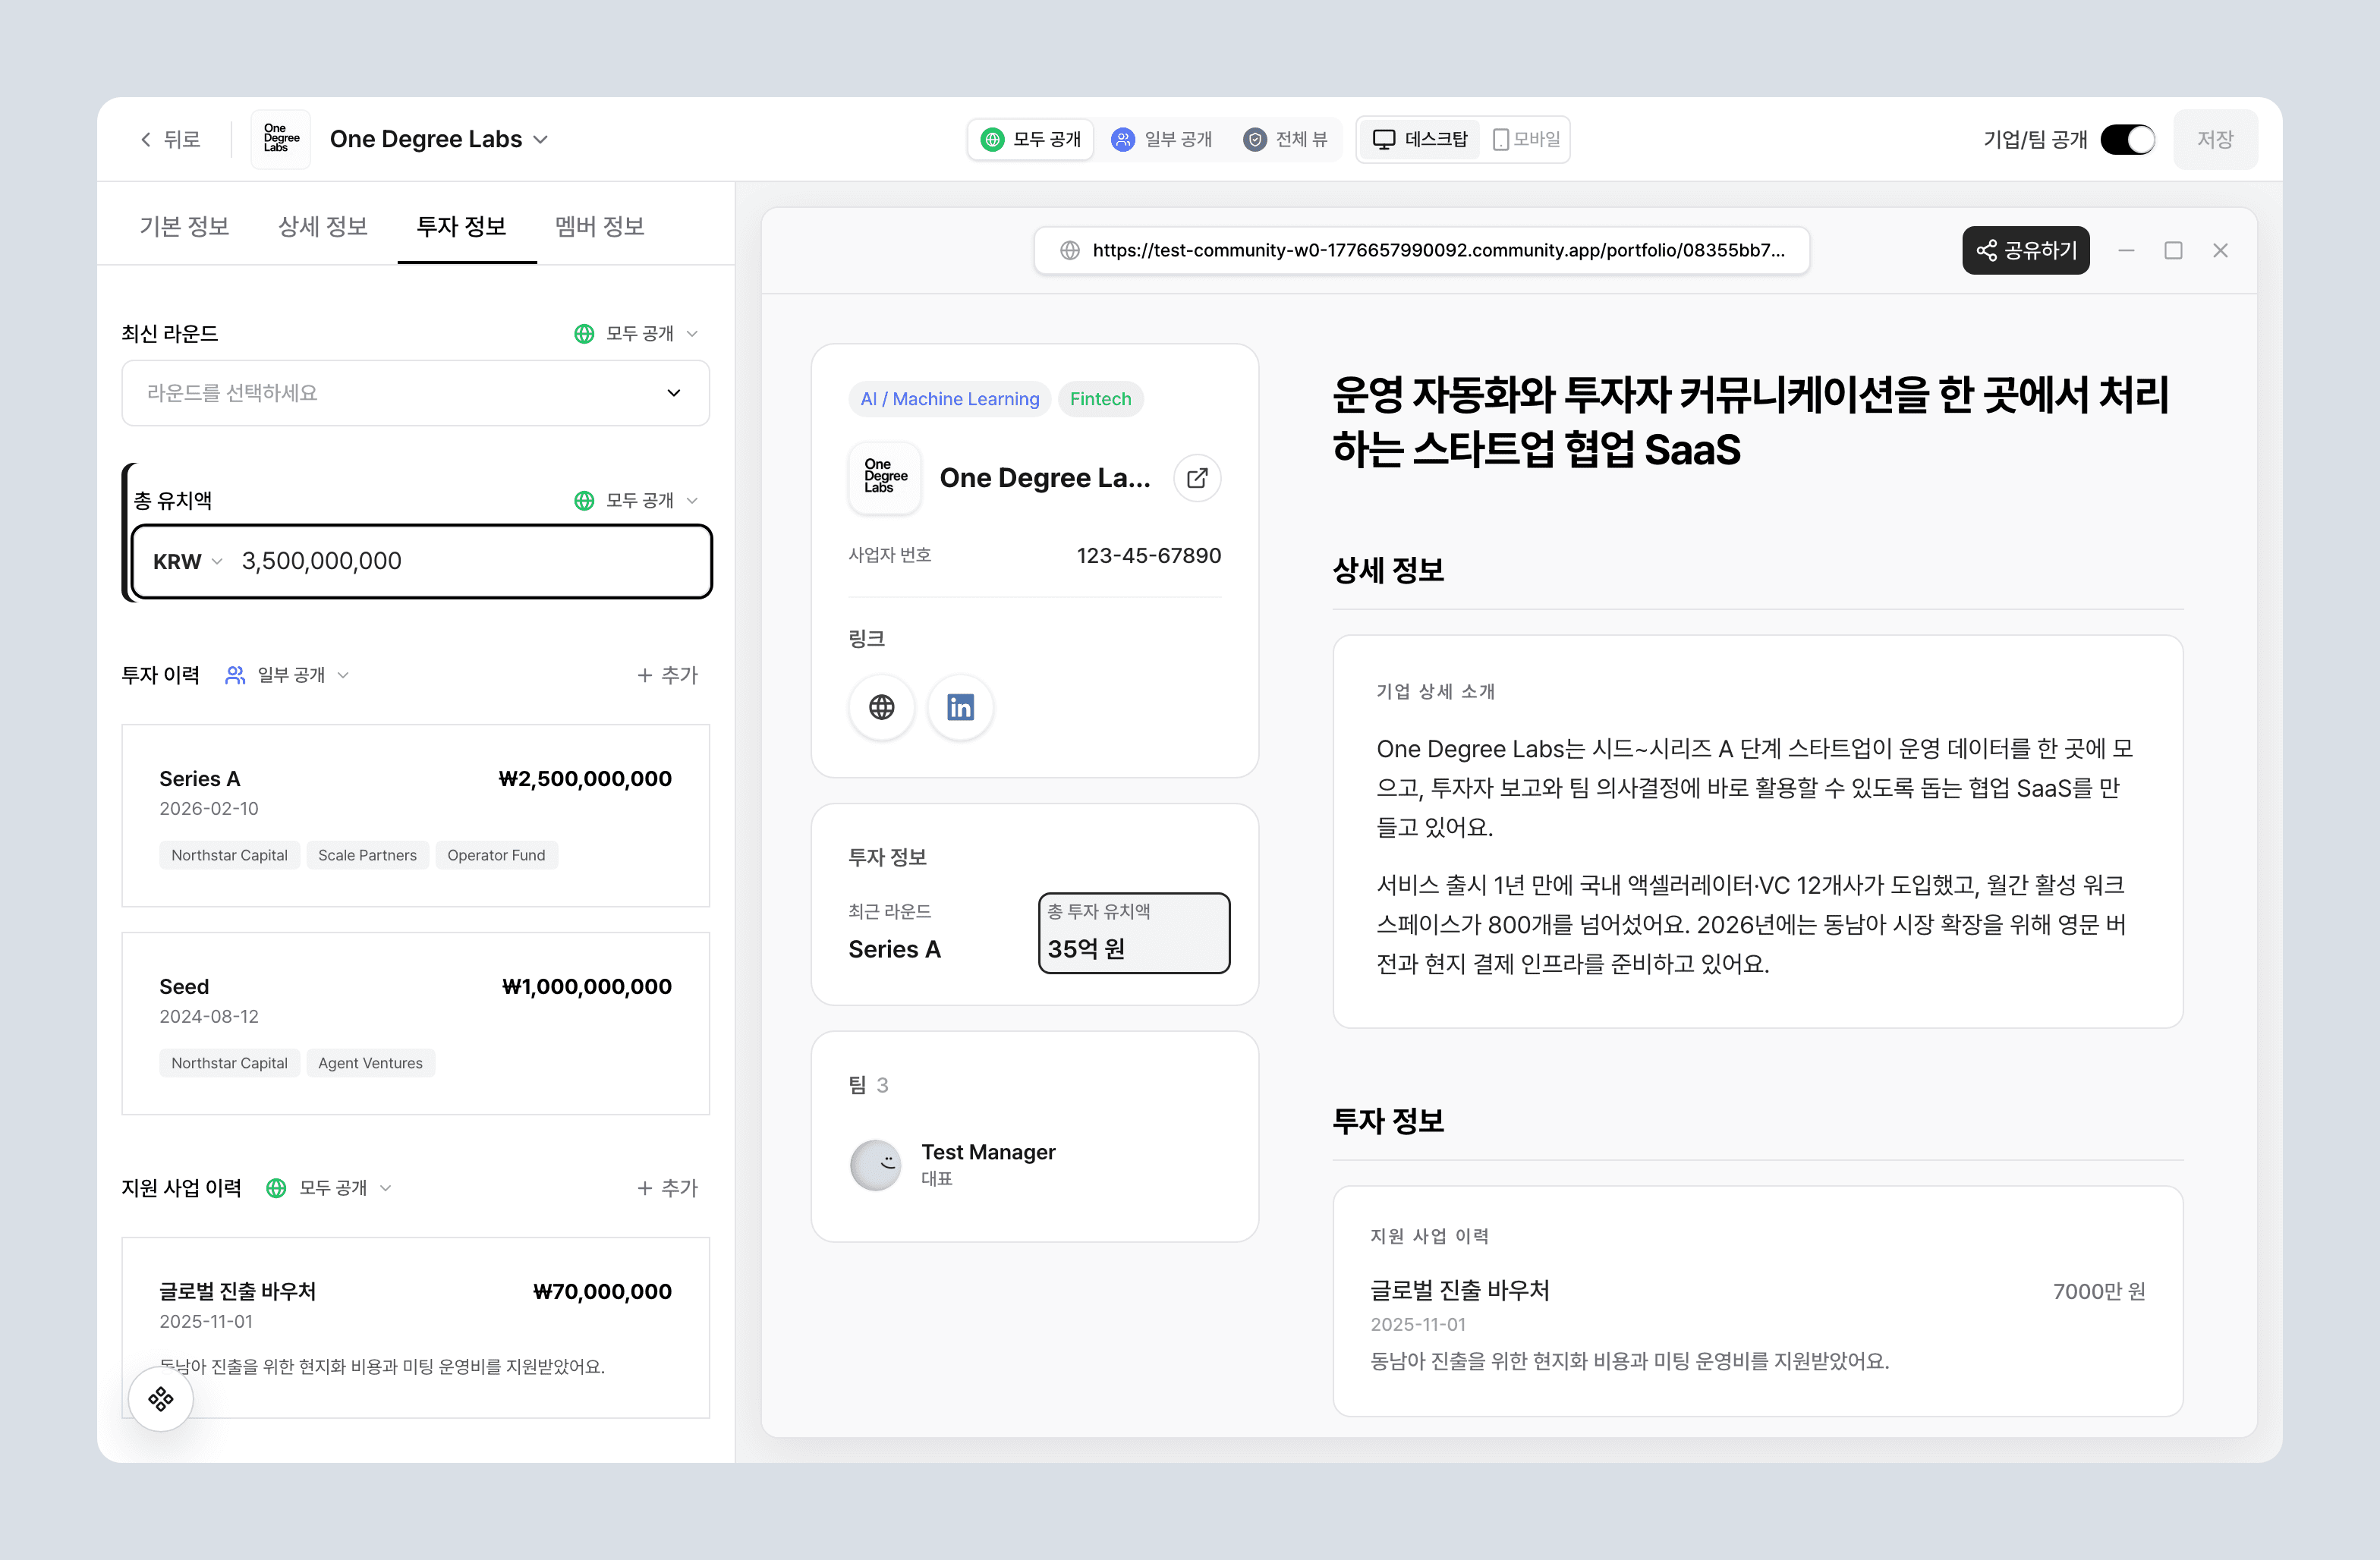Click the One Degree Labs logo in header
2380x1560 pixels.
pyautogui.click(x=280, y=139)
